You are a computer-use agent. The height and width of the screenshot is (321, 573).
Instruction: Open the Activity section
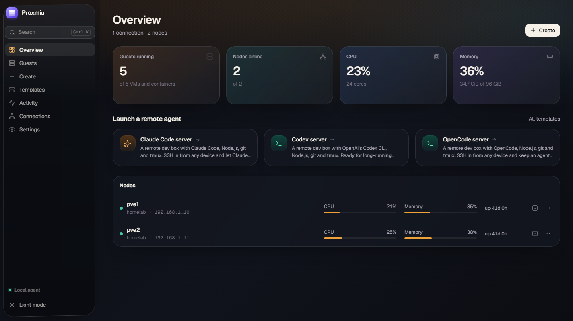pyautogui.click(x=50, y=103)
